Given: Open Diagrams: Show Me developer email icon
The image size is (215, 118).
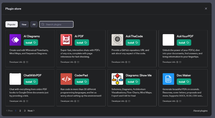Looking at the screenshot, I should (129, 101).
